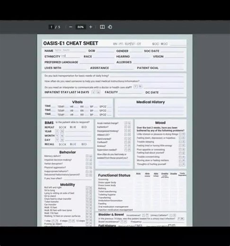Click the ALLERGIES blank field
Screen dimensions: 230x246
(159, 62)
